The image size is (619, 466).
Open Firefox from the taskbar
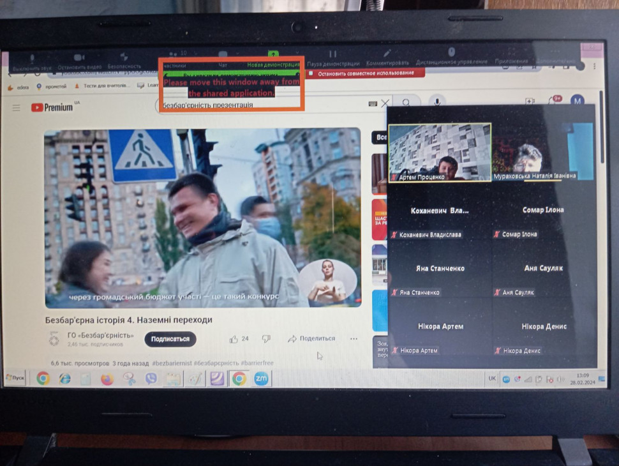tap(107, 379)
